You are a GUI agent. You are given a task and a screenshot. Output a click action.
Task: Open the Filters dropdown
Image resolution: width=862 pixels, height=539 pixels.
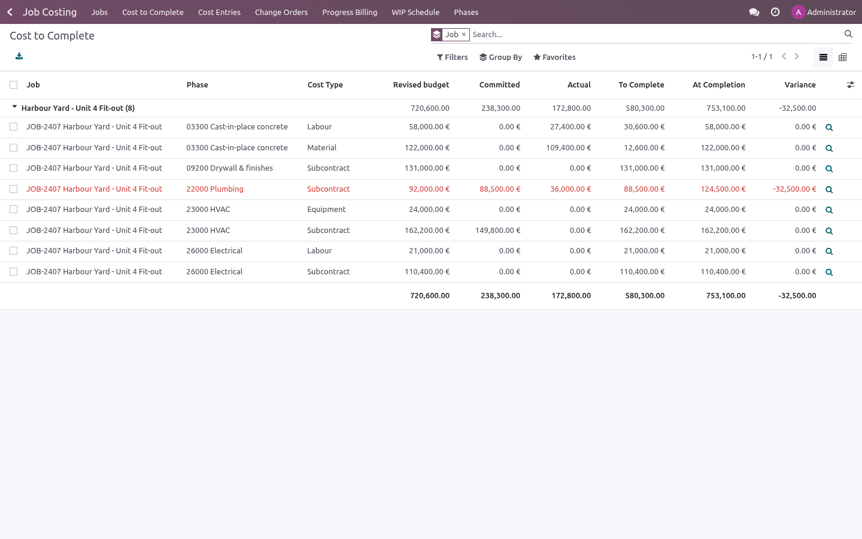pos(453,57)
